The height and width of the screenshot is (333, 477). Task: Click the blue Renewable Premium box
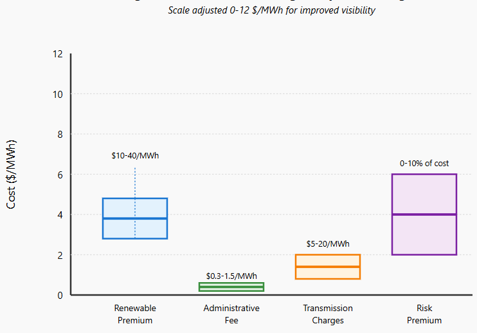tap(135, 218)
